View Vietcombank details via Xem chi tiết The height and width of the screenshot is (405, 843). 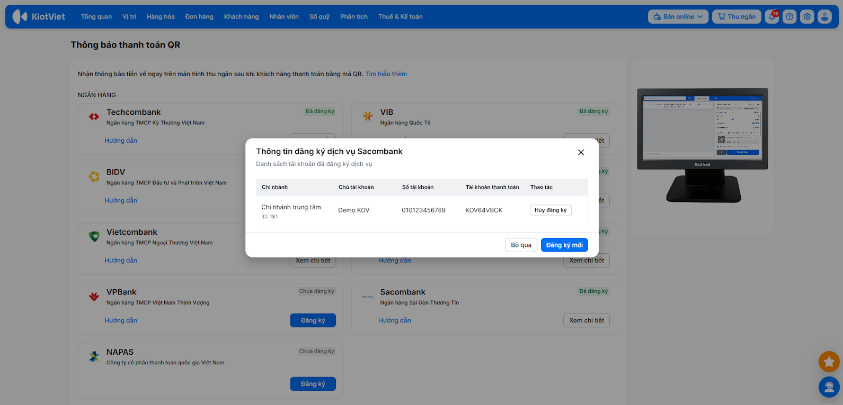pyautogui.click(x=313, y=261)
